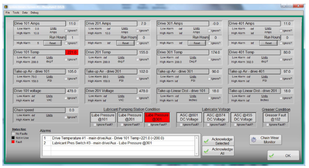The height and width of the screenshot is (168, 309).
Task: Click the Drive 201 Amps label field
Action: click(111, 24)
